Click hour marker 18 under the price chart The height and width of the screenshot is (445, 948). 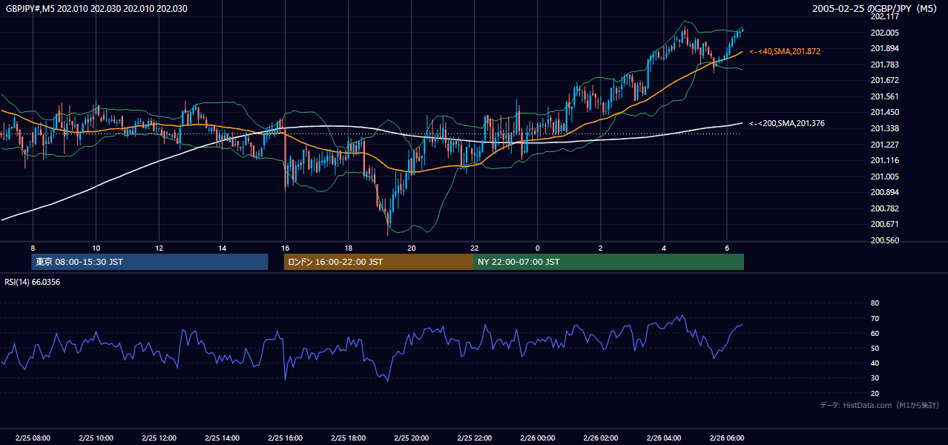348,248
